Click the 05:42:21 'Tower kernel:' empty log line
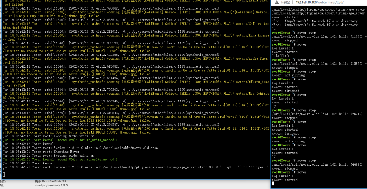367x189 pixels. pos(29,163)
